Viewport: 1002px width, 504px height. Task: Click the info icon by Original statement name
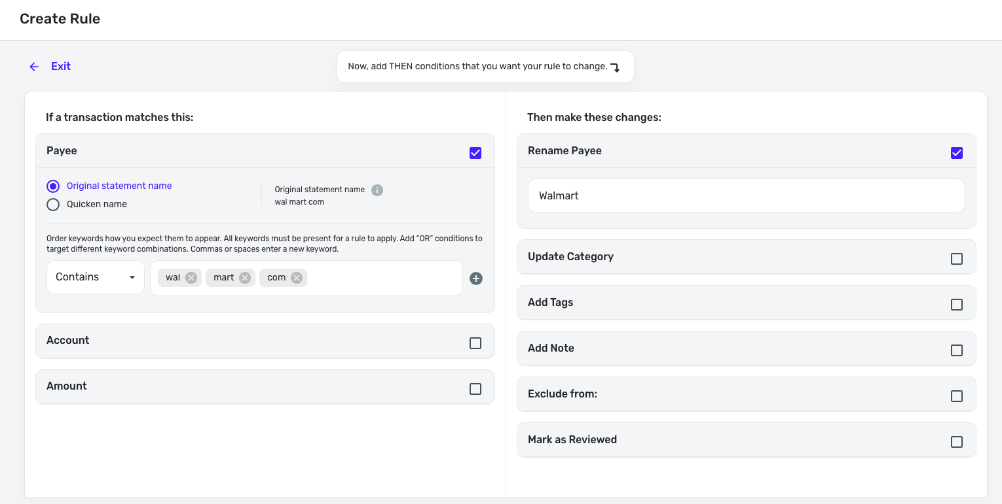tap(377, 190)
